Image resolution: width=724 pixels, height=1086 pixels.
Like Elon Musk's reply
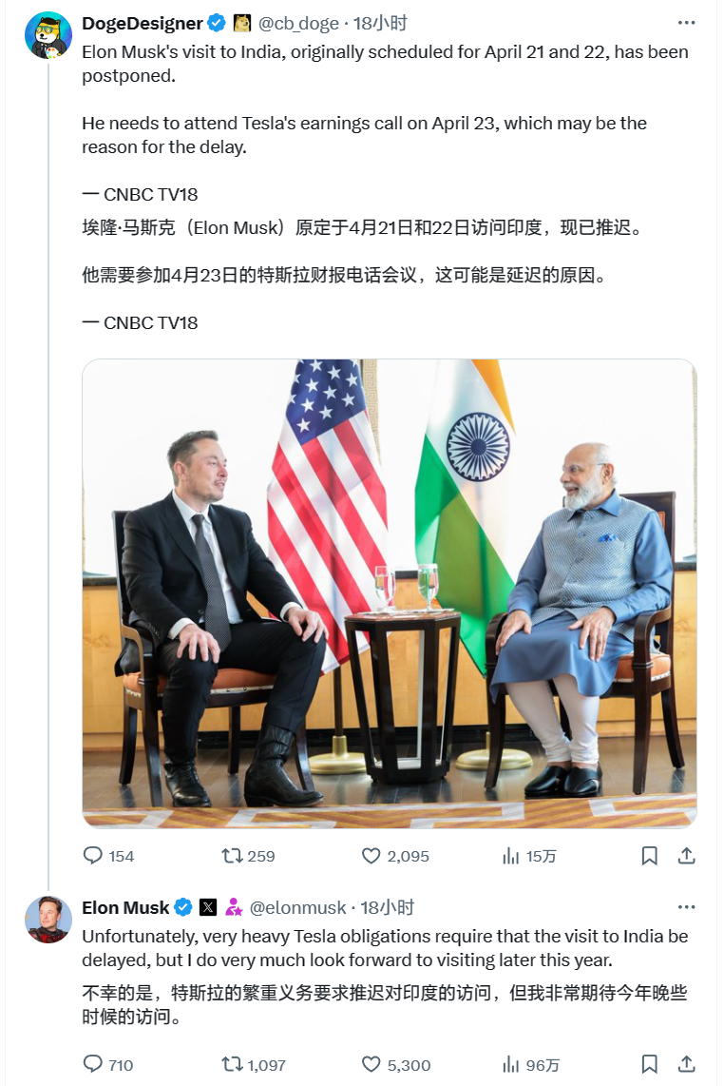point(372,1064)
